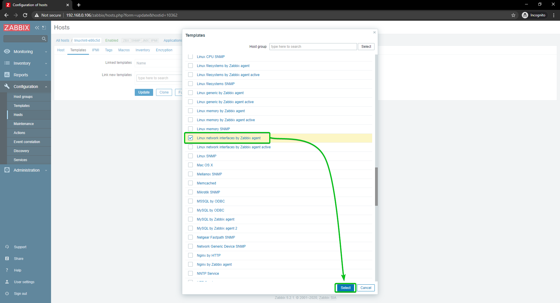Click the Clone button
The image size is (560, 303).
click(x=164, y=92)
